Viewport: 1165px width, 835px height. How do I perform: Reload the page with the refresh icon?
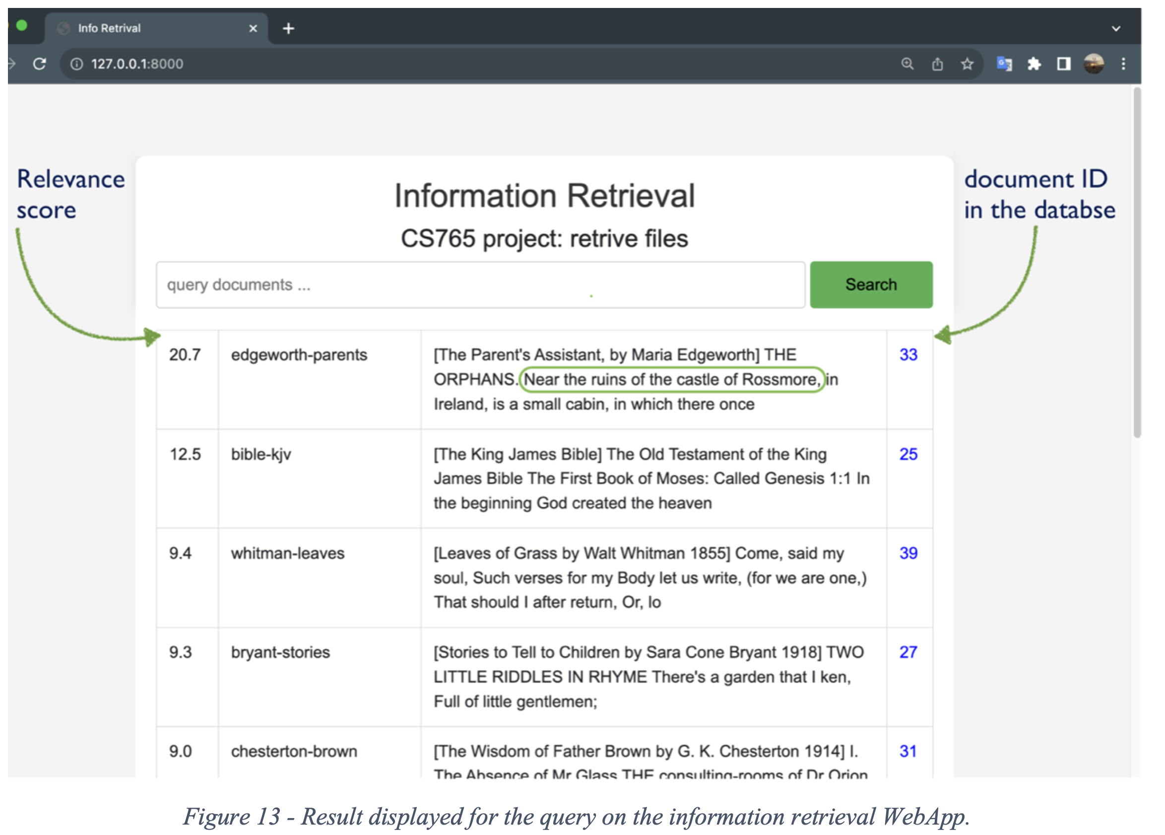40,64
